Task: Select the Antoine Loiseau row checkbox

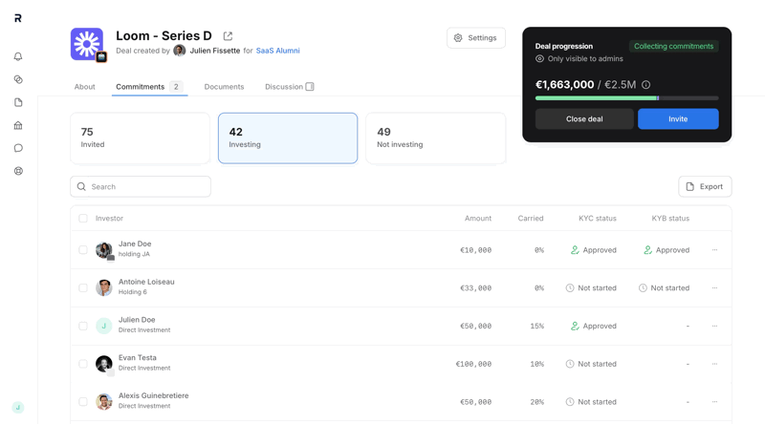Action: (83, 287)
